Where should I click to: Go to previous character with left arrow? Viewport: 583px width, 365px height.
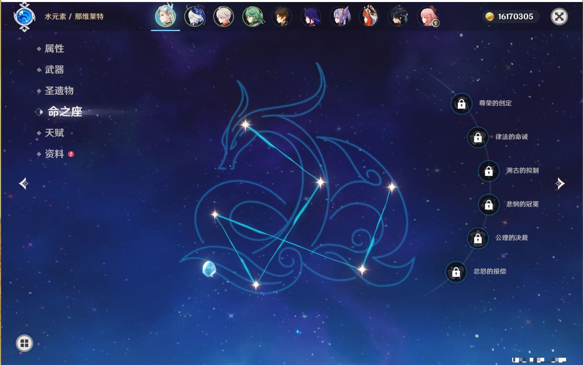click(x=23, y=184)
